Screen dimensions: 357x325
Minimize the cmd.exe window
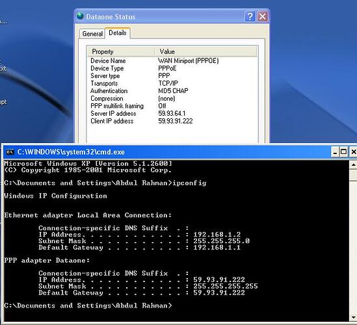pyautogui.click(x=335, y=152)
